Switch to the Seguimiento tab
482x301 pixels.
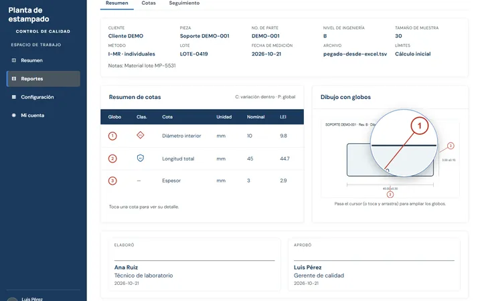[184, 3]
